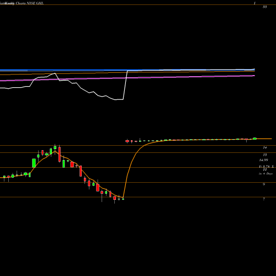Click the 9 price axis label
The height and width of the screenshot is (276, 276).
point(264,184)
